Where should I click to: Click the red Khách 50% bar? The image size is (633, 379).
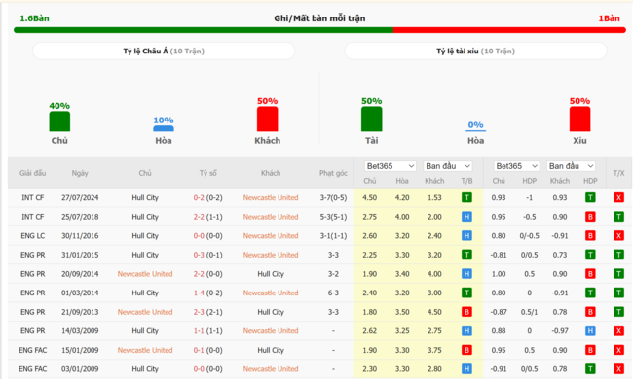[267, 119]
